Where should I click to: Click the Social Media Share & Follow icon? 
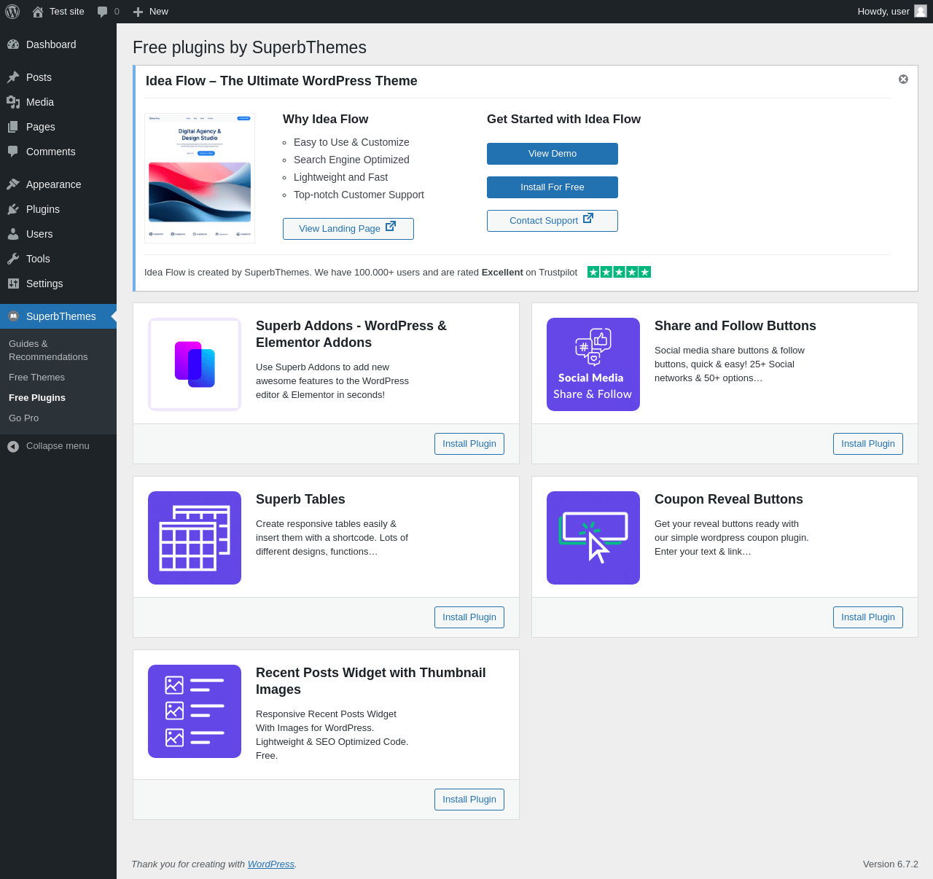point(593,364)
